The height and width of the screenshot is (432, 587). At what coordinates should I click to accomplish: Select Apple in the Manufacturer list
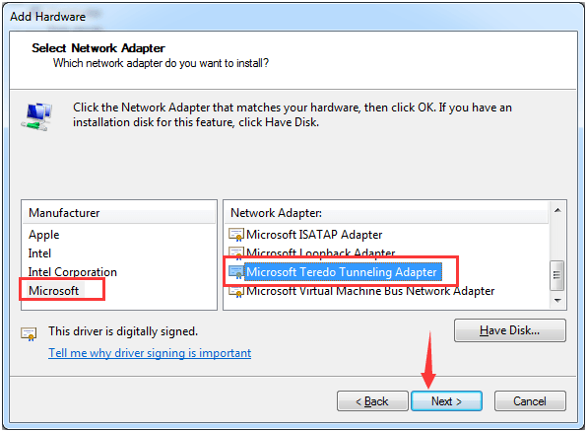click(43, 235)
